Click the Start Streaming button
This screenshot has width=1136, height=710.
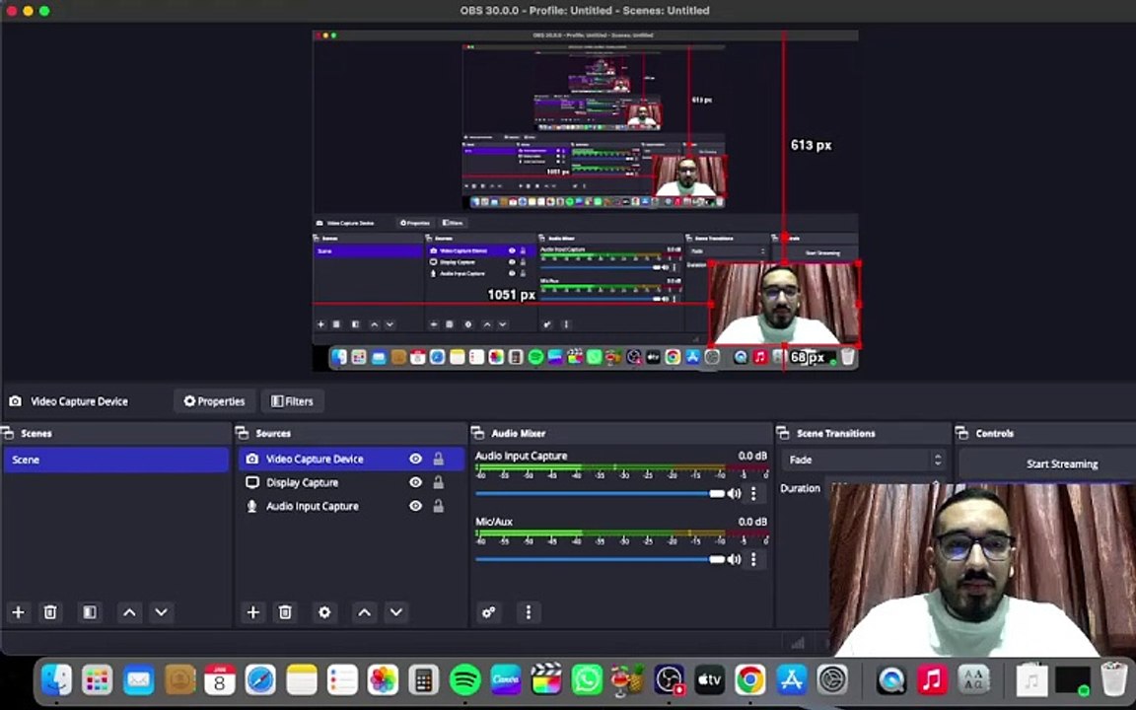pyautogui.click(x=1047, y=463)
